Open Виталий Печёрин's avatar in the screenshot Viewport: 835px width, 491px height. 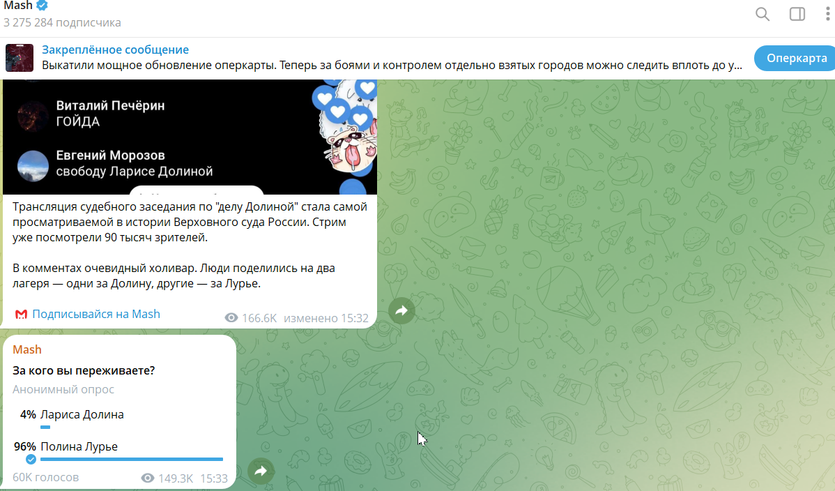(x=32, y=114)
